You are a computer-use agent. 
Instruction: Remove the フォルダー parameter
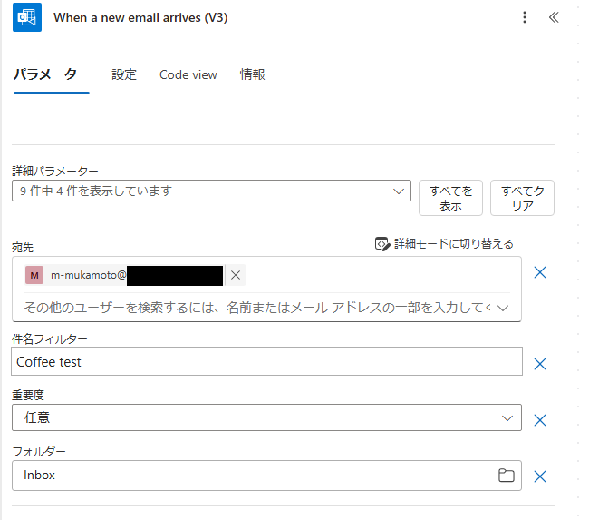click(x=540, y=476)
